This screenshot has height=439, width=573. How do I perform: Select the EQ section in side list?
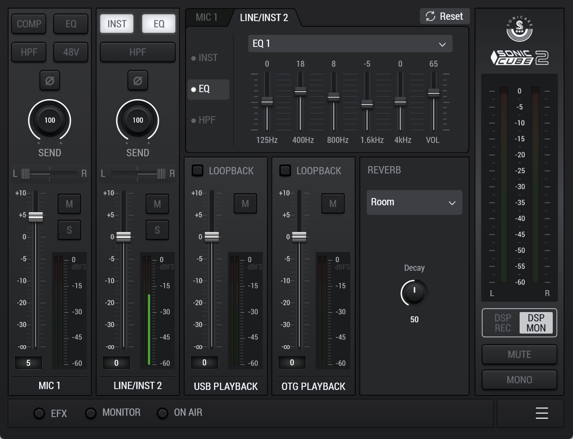pyautogui.click(x=208, y=89)
